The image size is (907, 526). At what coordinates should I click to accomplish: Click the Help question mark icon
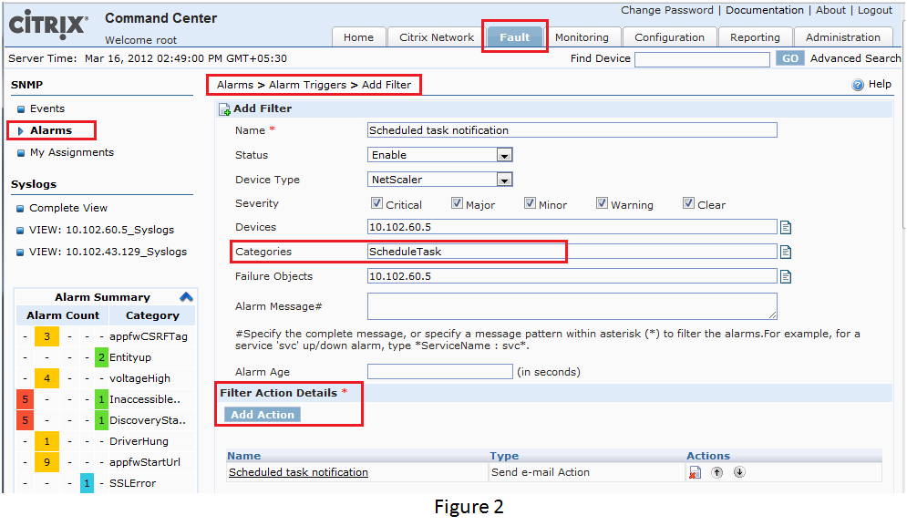coord(857,85)
